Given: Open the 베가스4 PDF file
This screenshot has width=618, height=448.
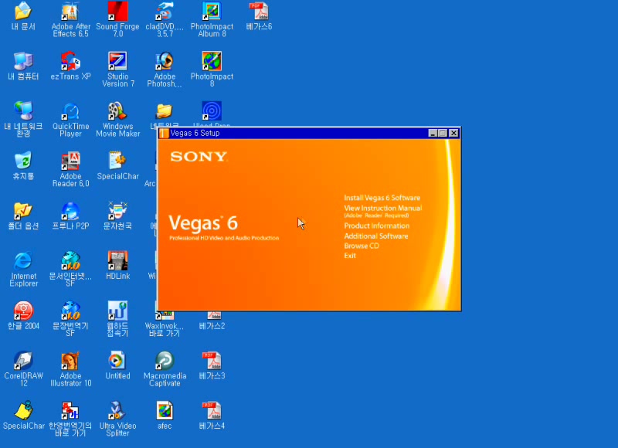Looking at the screenshot, I should pyautogui.click(x=212, y=411).
